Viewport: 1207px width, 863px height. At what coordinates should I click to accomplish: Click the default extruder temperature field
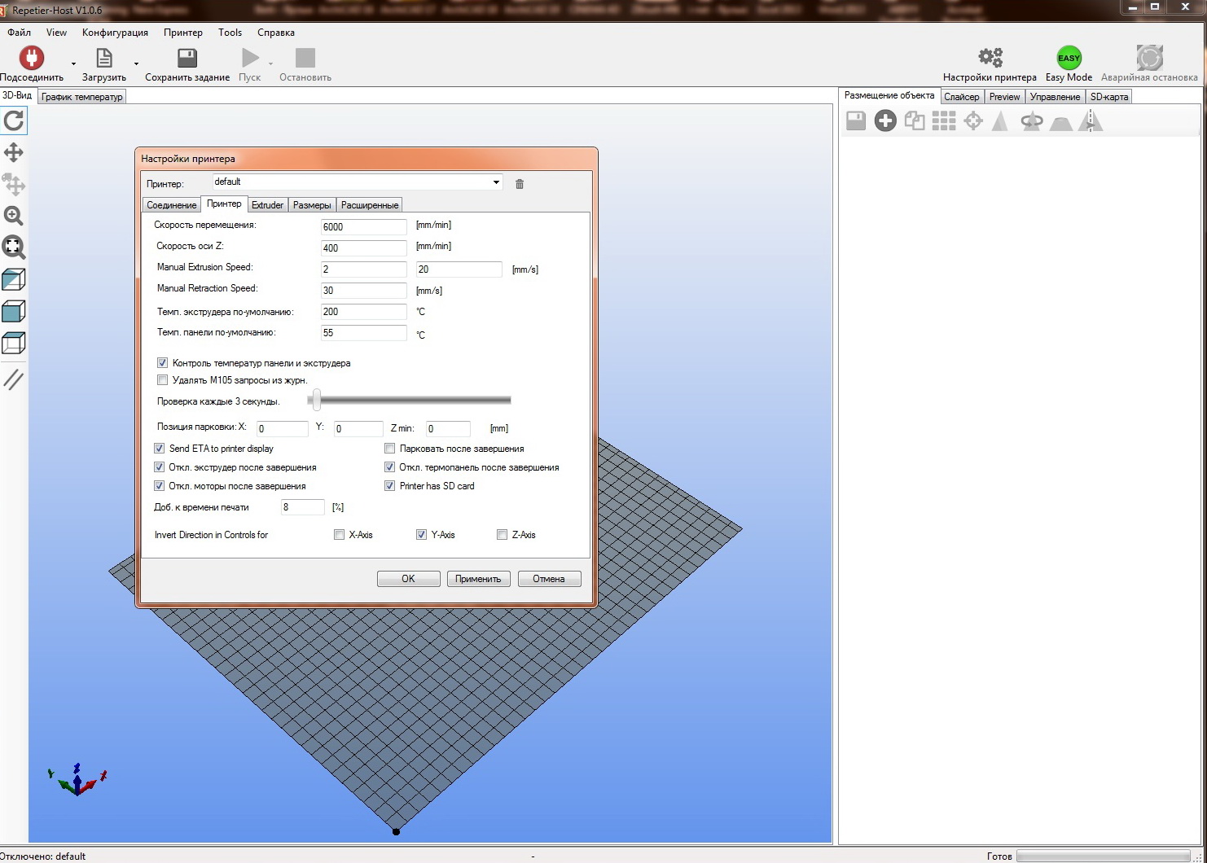click(363, 311)
